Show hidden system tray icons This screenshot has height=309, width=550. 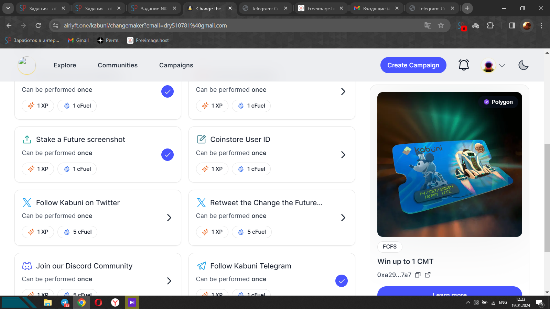click(x=468, y=302)
